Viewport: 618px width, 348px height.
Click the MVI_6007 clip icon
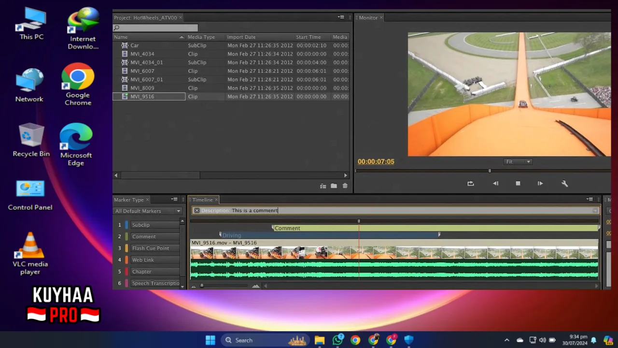pos(125,71)
